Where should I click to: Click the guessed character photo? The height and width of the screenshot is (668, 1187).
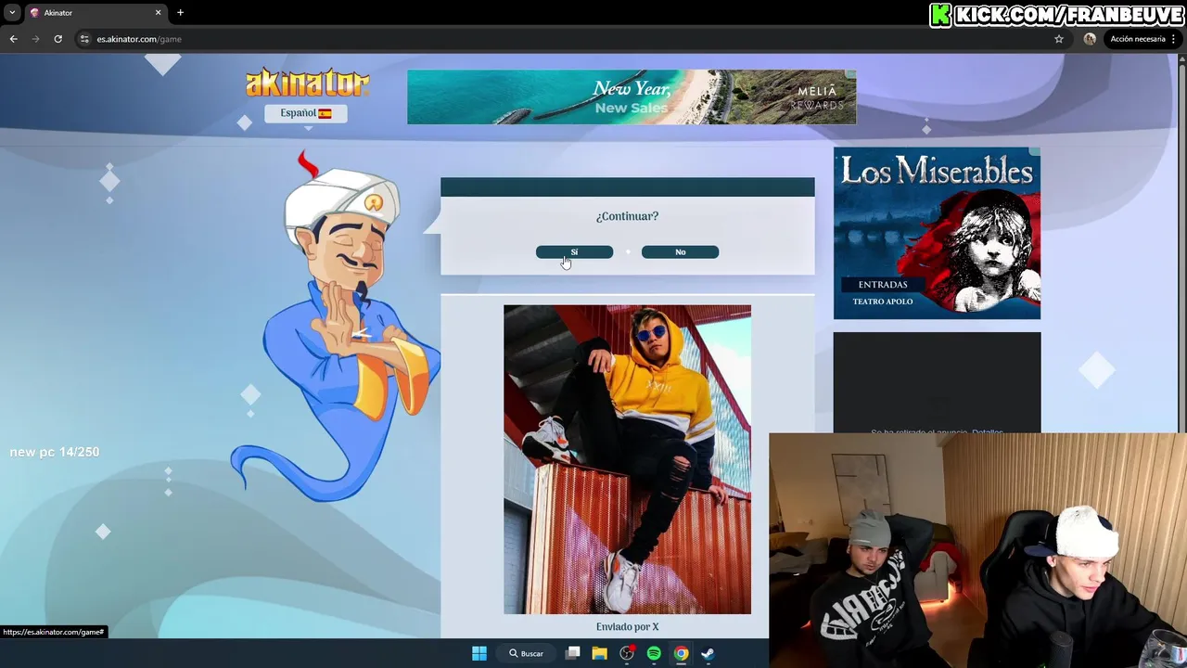click(x=627, y=459)
